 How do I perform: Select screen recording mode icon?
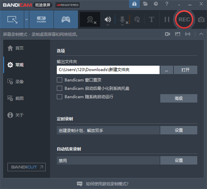click(x=12, y=20)
